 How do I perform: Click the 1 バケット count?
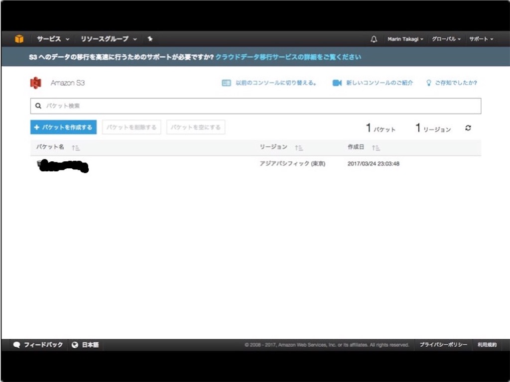pos(381,128)
